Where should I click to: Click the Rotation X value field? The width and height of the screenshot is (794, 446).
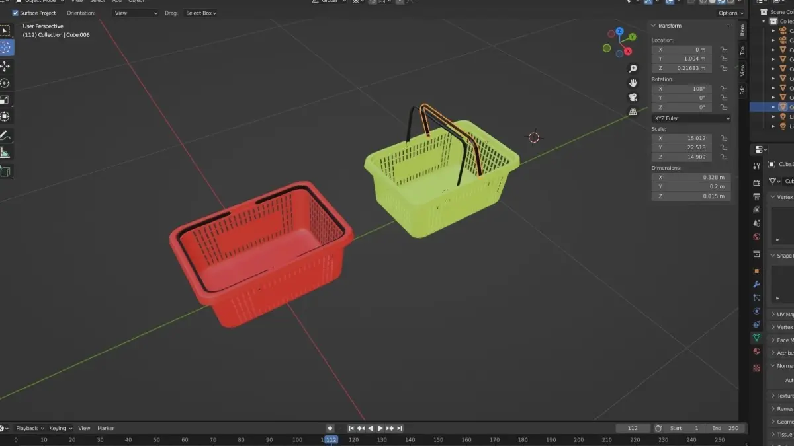(x=682, y=89)
